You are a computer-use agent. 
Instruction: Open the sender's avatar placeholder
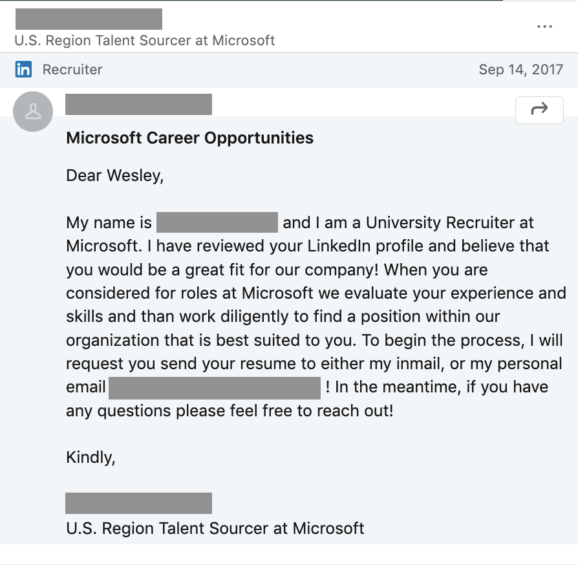pyautogui.click(x=33, y=112)
